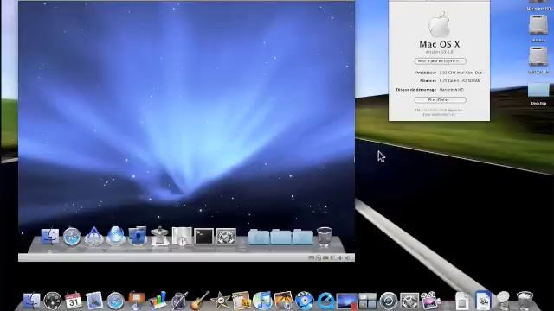
Task: Launch iMovie star icon in host dock
Action: coord(221,301)
